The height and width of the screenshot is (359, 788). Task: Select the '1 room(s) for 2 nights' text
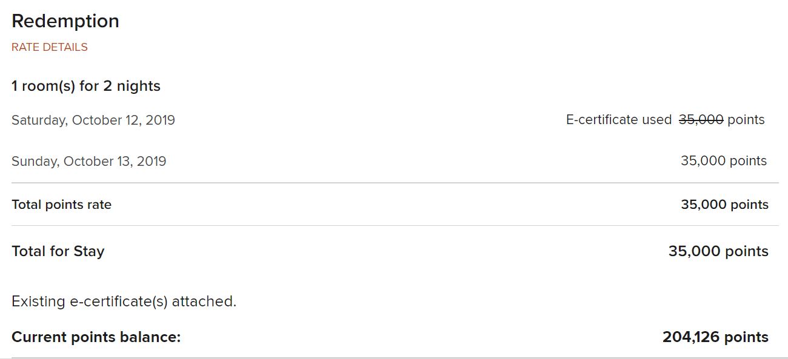[x=86, y=86]
